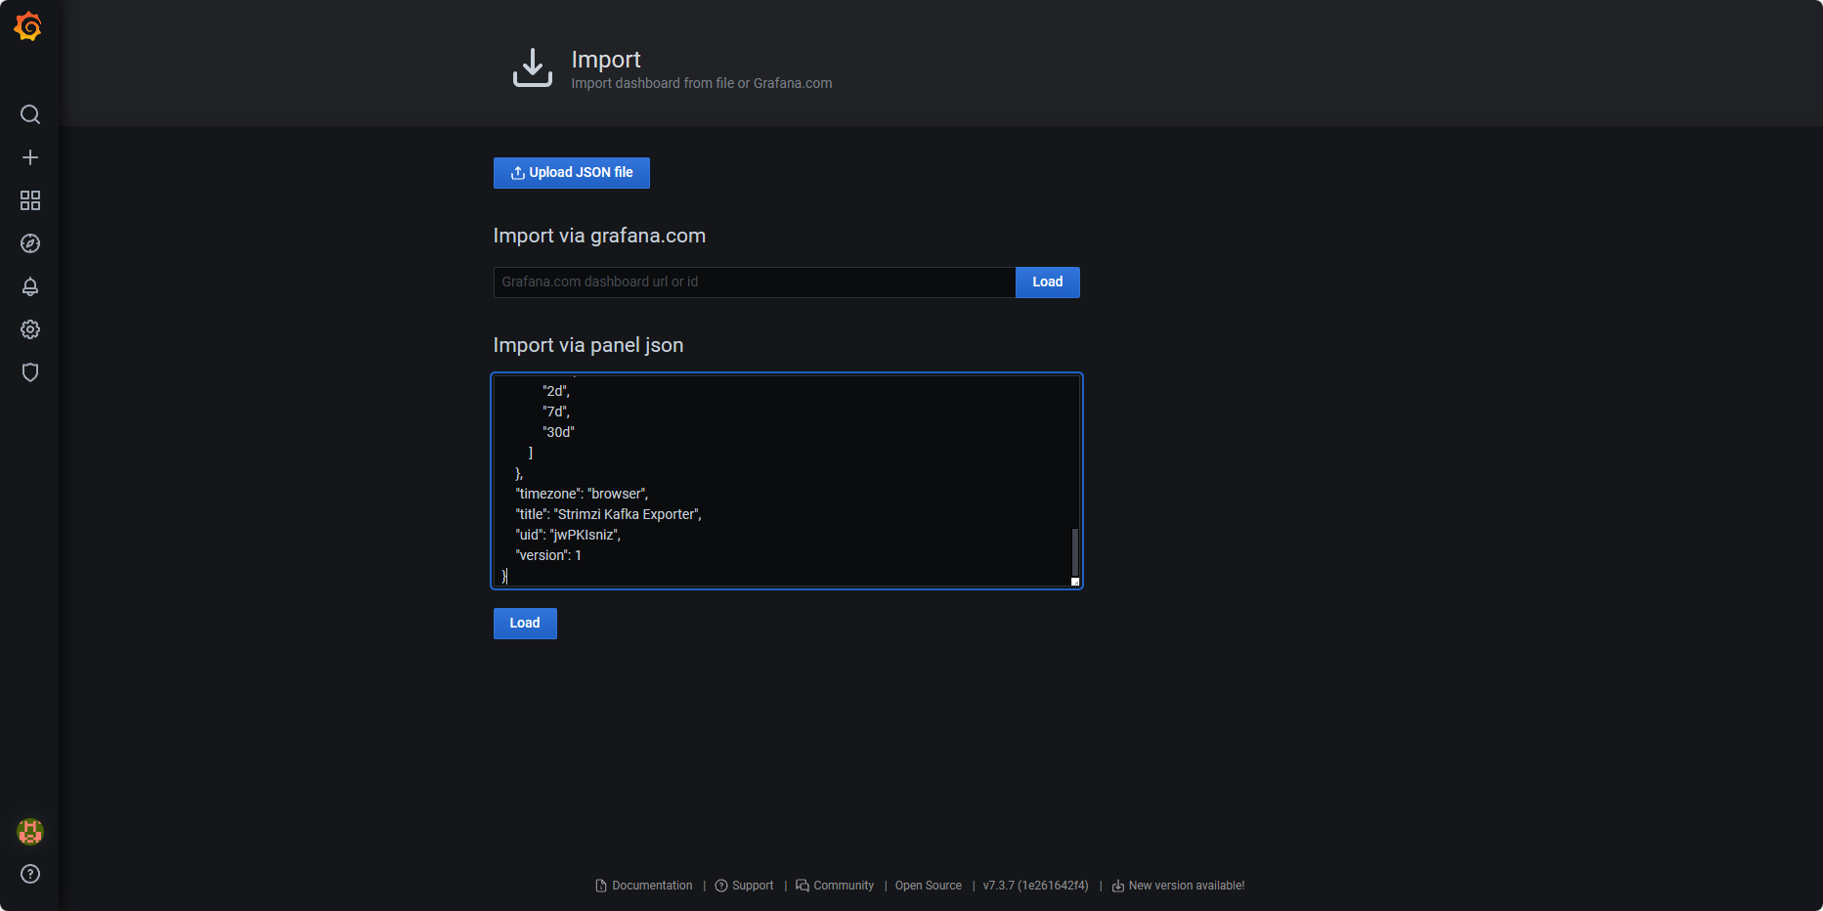Image resolution: width=1823 pixels, height=911 pixels.
Task: Focus the Grafana.com dashboard url or id field
Action: pyautogui.click(x=755, y=282)
